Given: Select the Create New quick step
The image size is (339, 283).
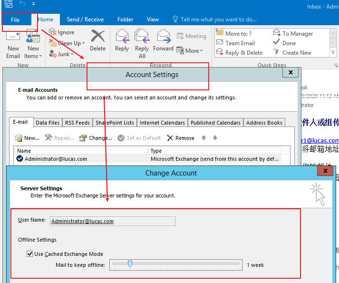Looking at the screenshot, I should pyautogui.click(x=292, y=53).
